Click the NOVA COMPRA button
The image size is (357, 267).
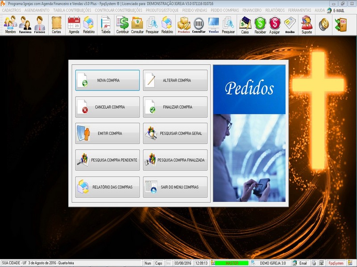[108, 81]
